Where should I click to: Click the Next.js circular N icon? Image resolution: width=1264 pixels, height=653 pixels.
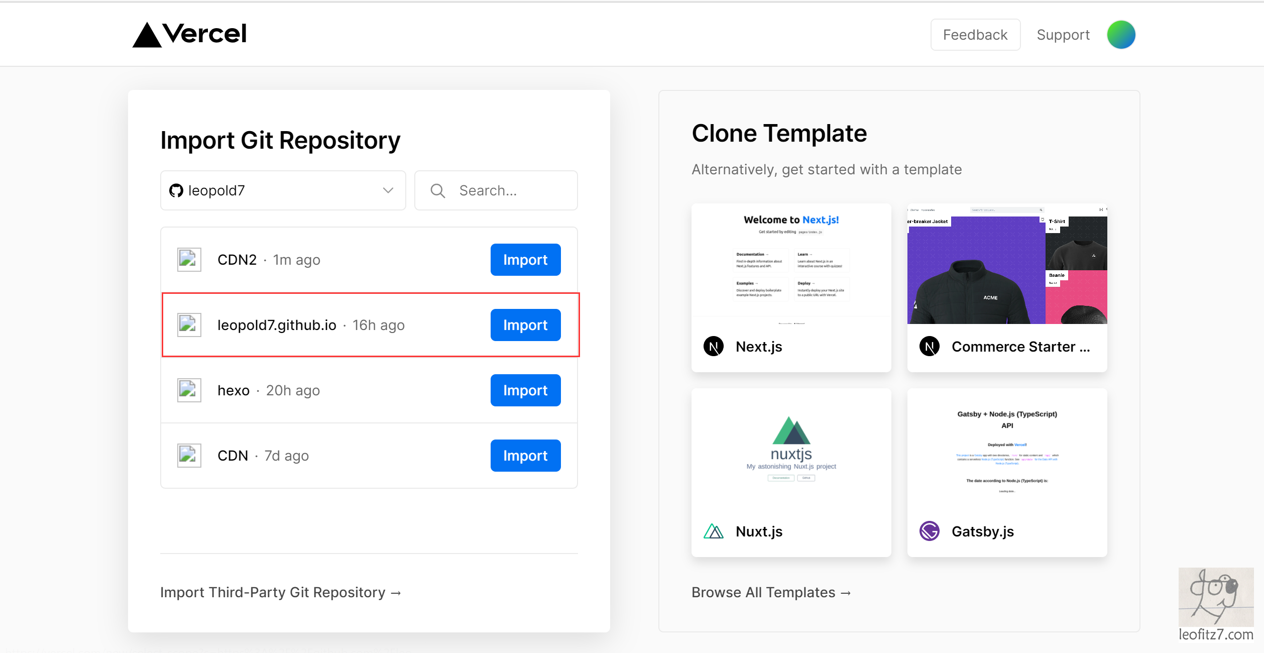point(713,346)
